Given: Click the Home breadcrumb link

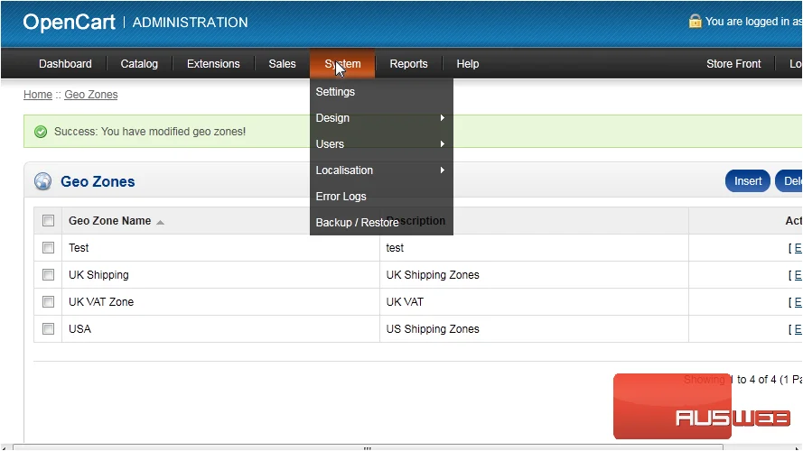Looking at the screenshot, I should coord(38,95).
